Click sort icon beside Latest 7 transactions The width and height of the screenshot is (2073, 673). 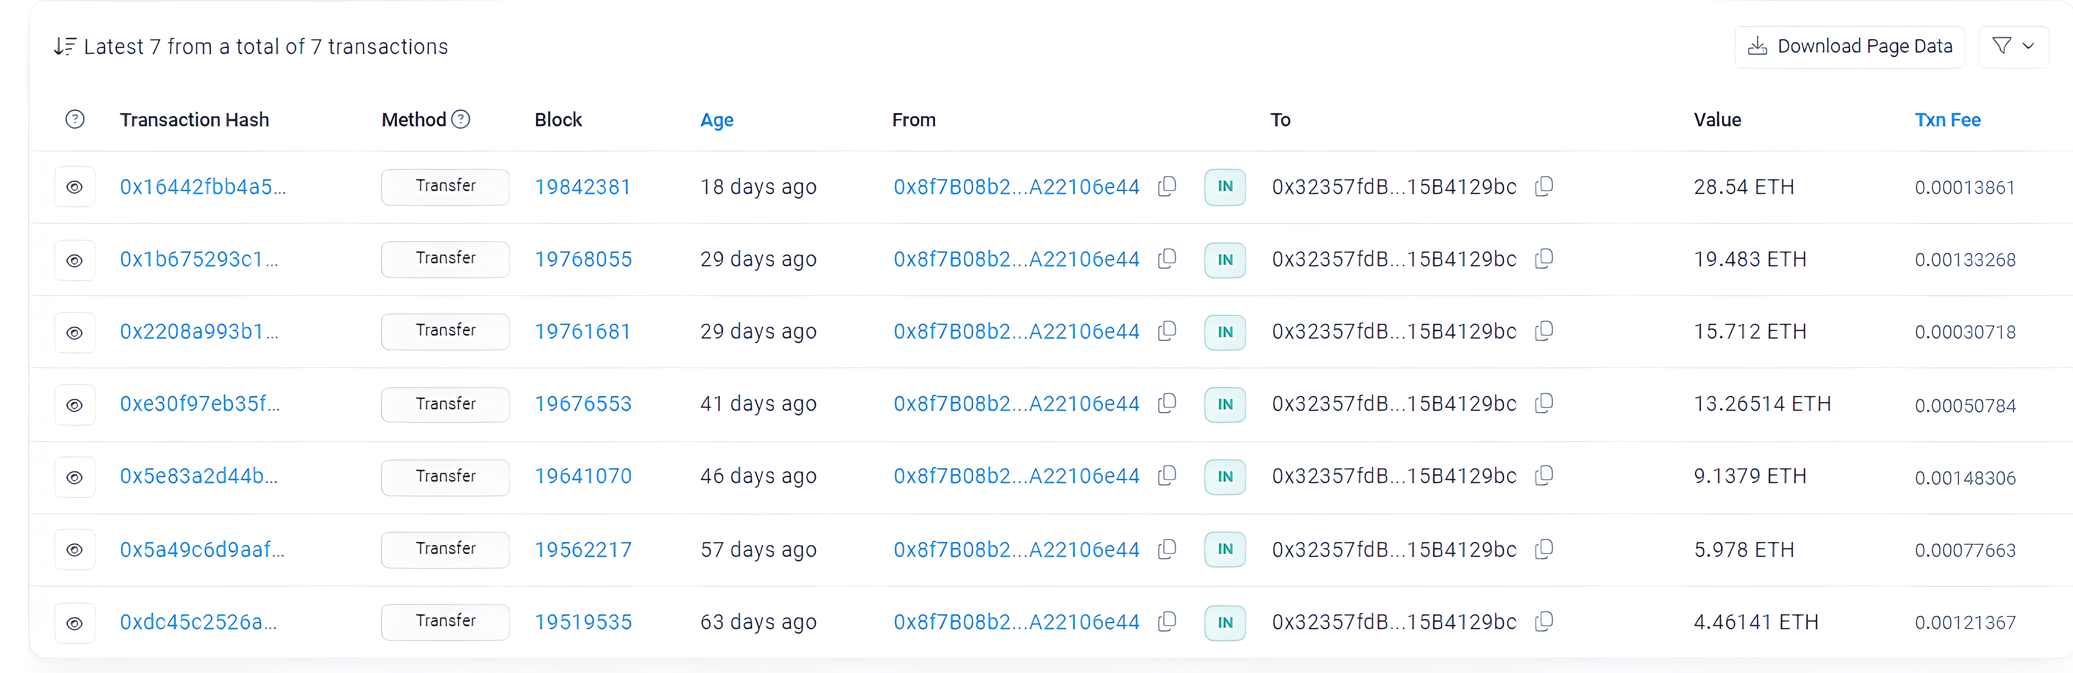tap(64, 47)
